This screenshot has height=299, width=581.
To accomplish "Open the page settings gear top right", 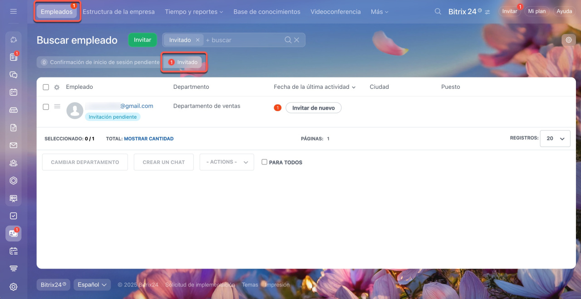I will coord(569,40).
